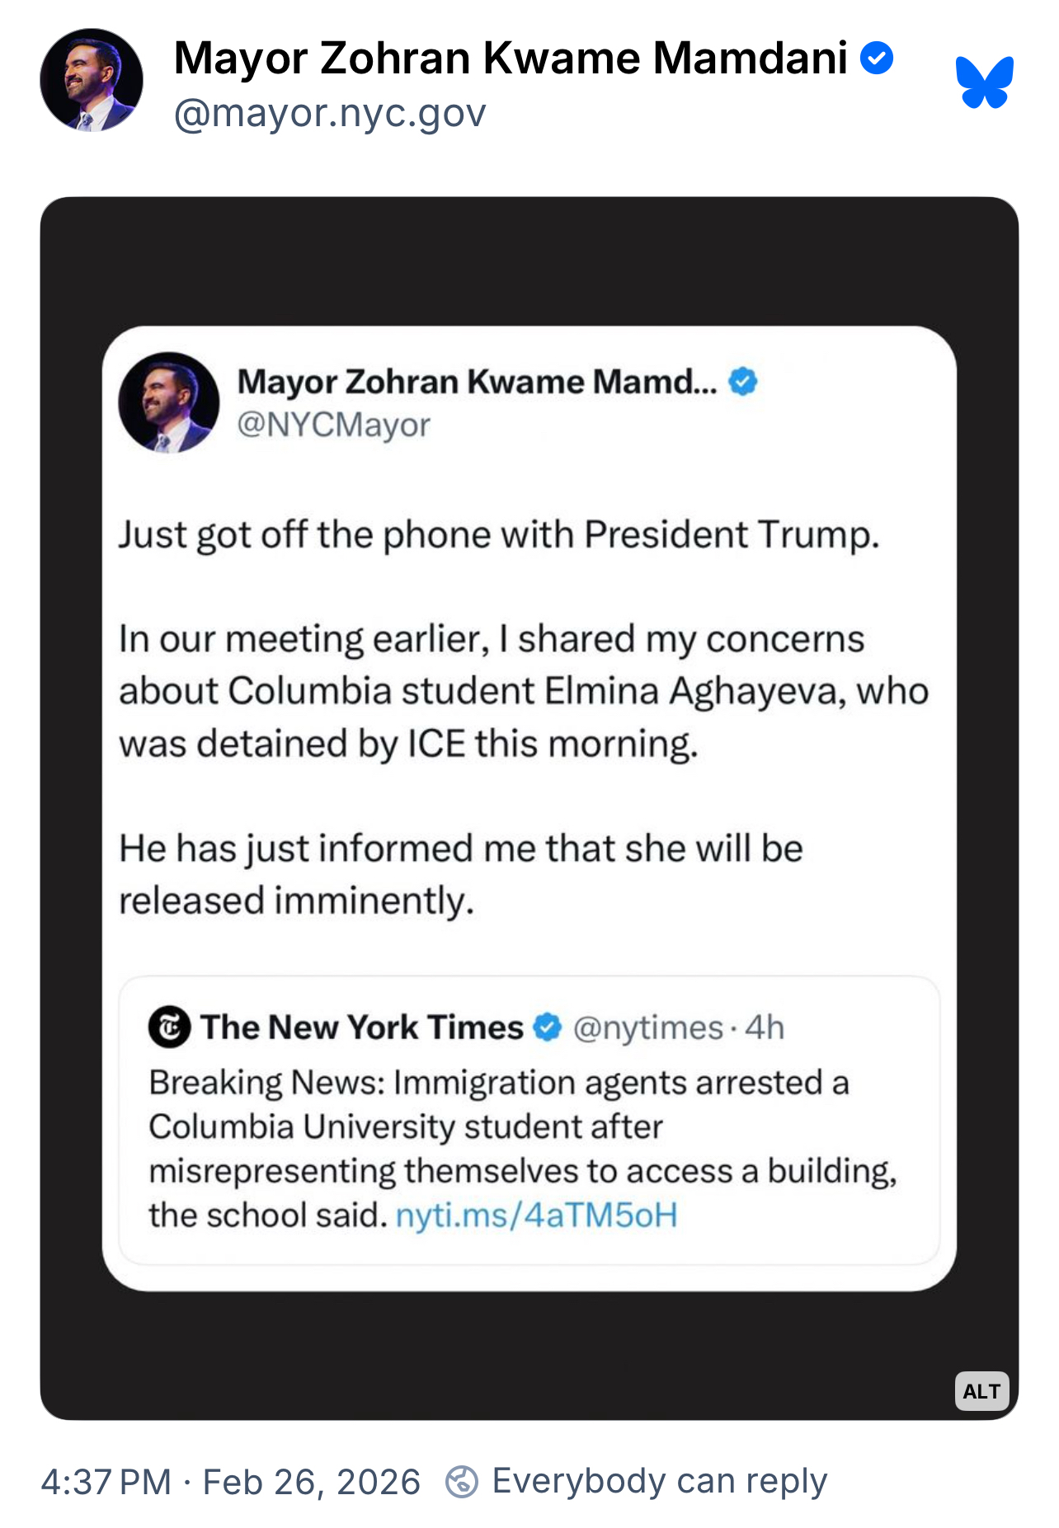Viewport: 1059px width, 1528px height.
Task: Click the blue verified badge beside the post author's name
Action: [877, 59]
